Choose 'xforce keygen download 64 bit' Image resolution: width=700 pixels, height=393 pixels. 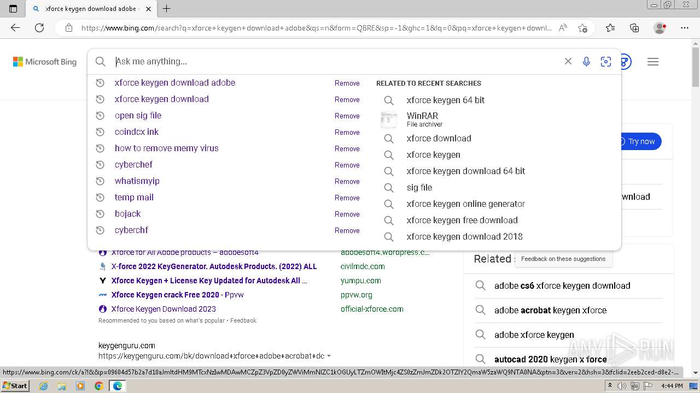coord(465,171)
